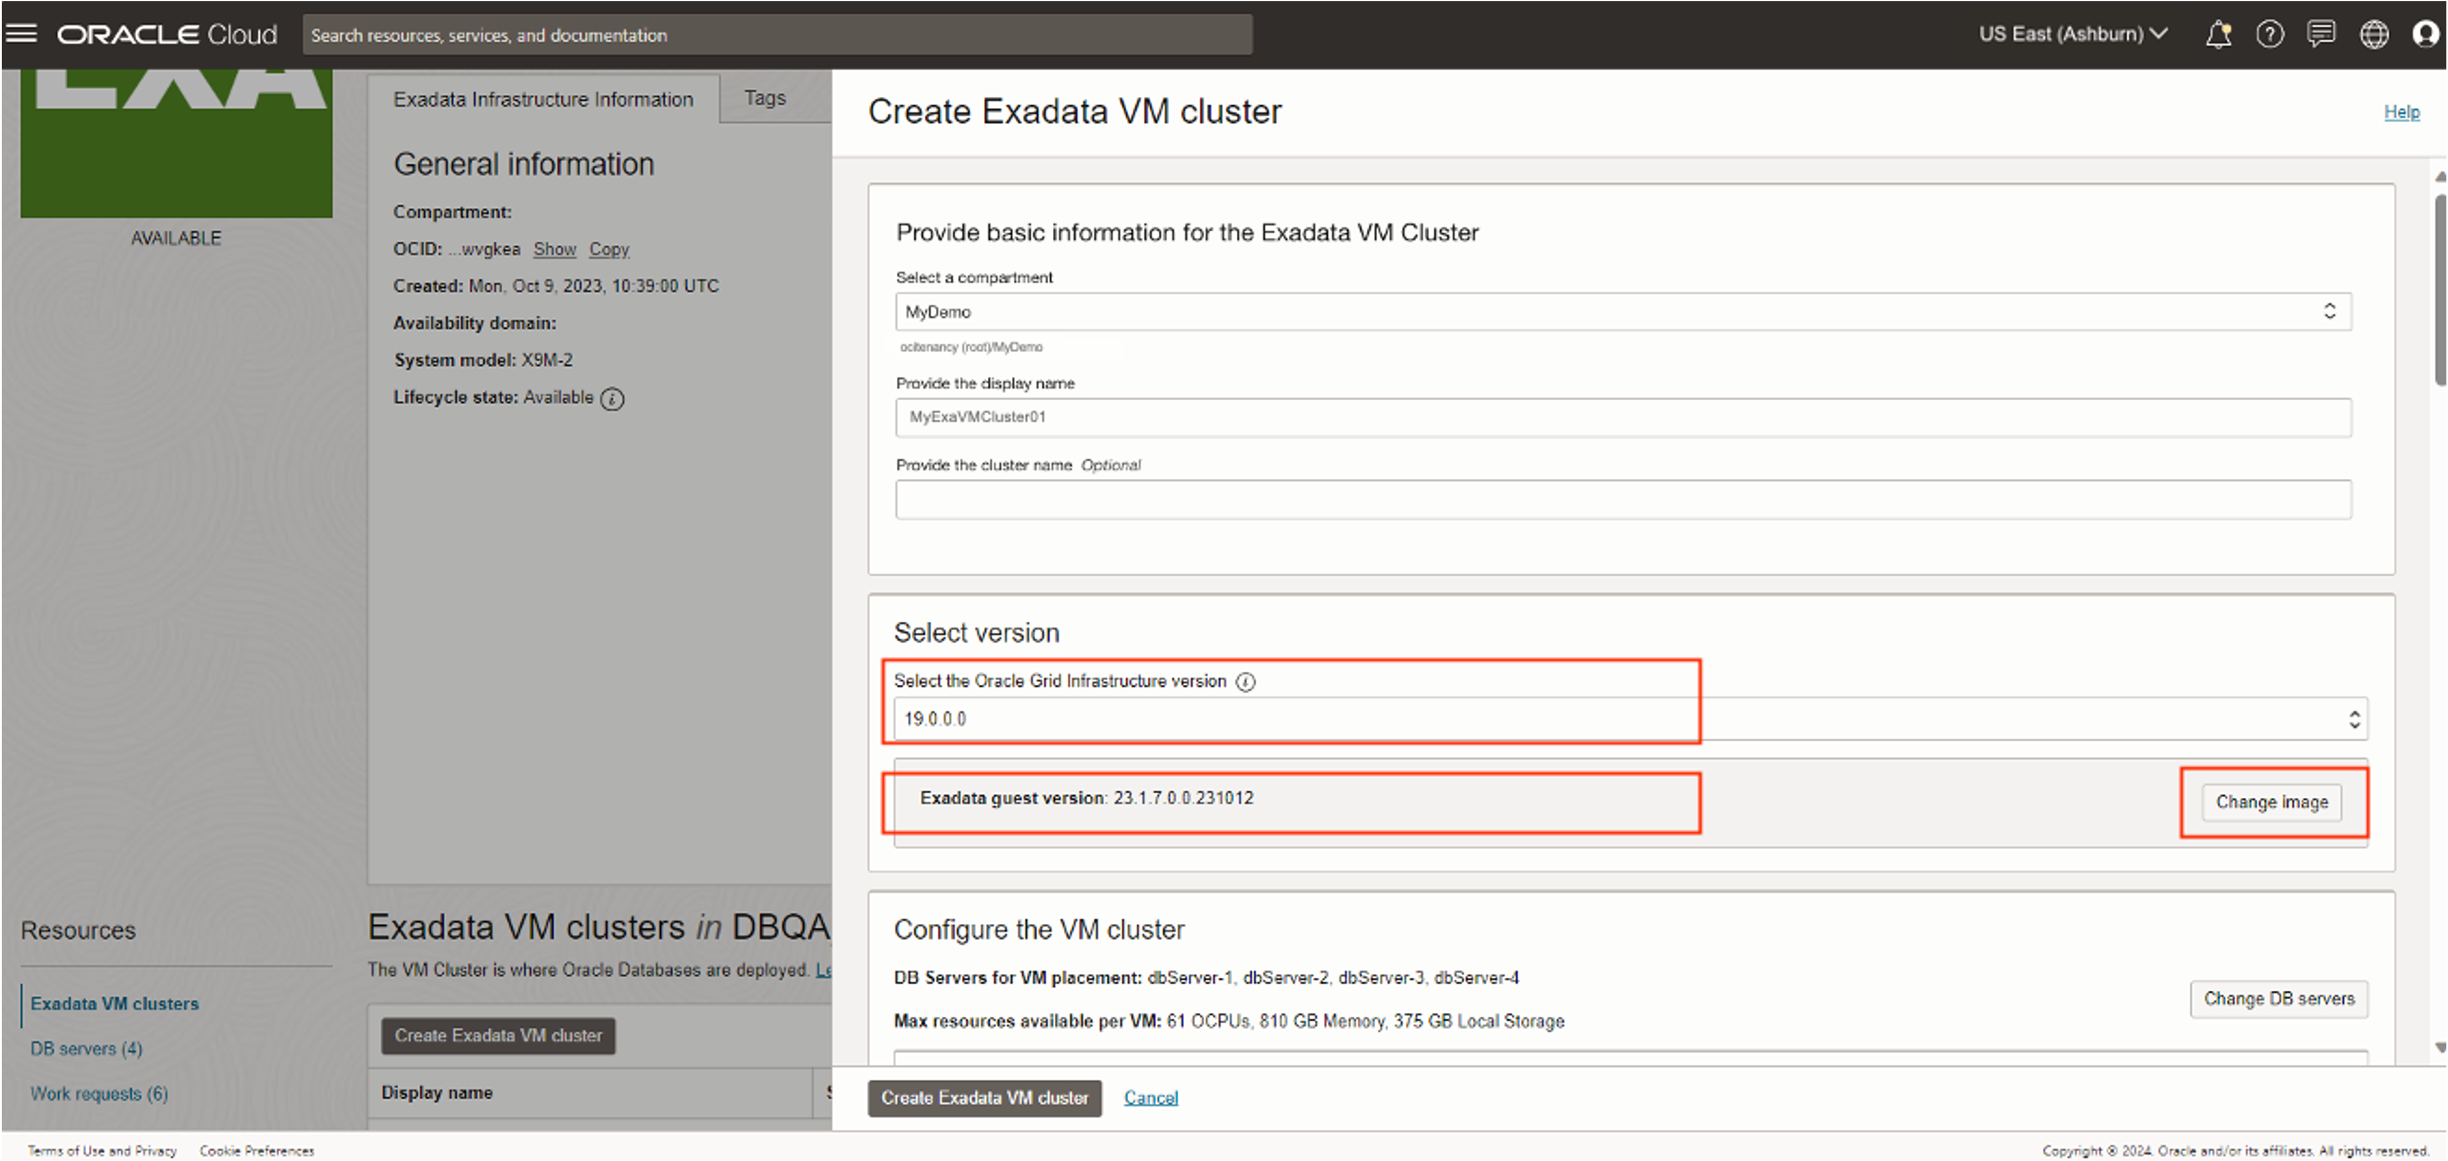This screenshot has height=1161, width=2448.
Task: Open the help question mark icon
Action: pos(2270,34)
